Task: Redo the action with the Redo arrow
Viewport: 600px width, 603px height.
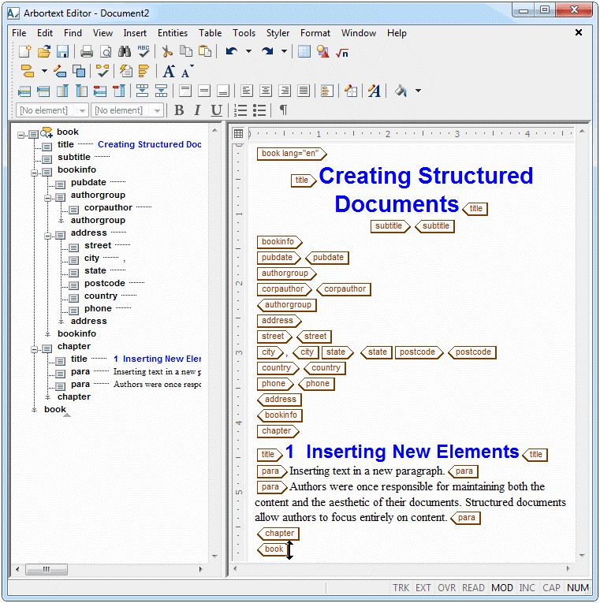Action: [x=267, y=51]
